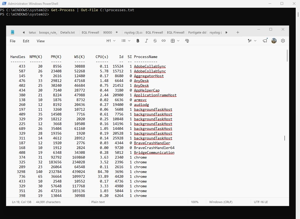Screen dimensions: 300x219
Task: Expand the table options dropdown arrow
Action: point(178,41)
